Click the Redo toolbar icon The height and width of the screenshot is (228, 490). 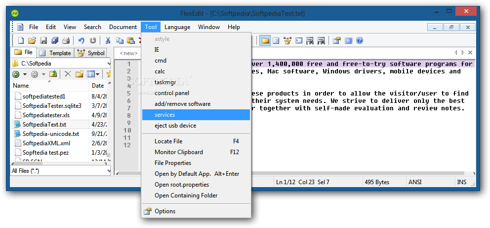(x=93, y=40)
